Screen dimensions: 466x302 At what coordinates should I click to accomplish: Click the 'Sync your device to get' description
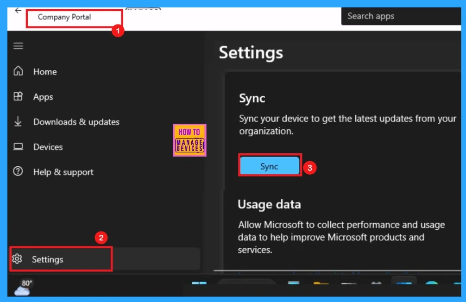click(x=347, y=125)
